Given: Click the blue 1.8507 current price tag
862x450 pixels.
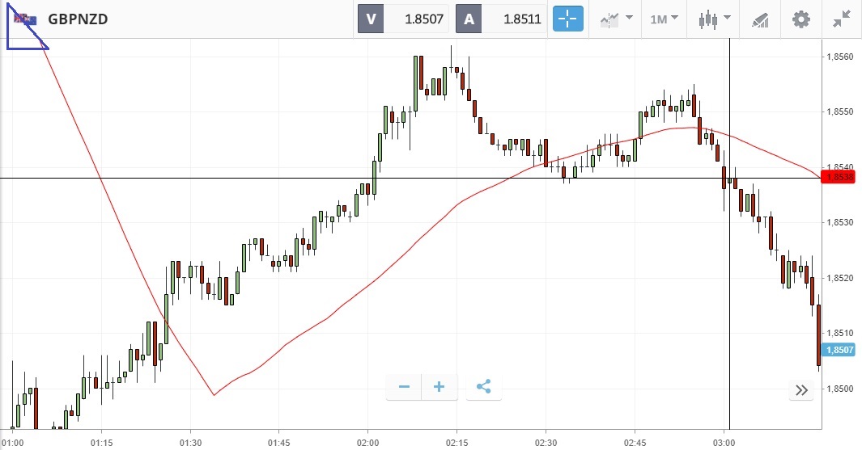Looking at the screenshot, I should tap(839, 350).
